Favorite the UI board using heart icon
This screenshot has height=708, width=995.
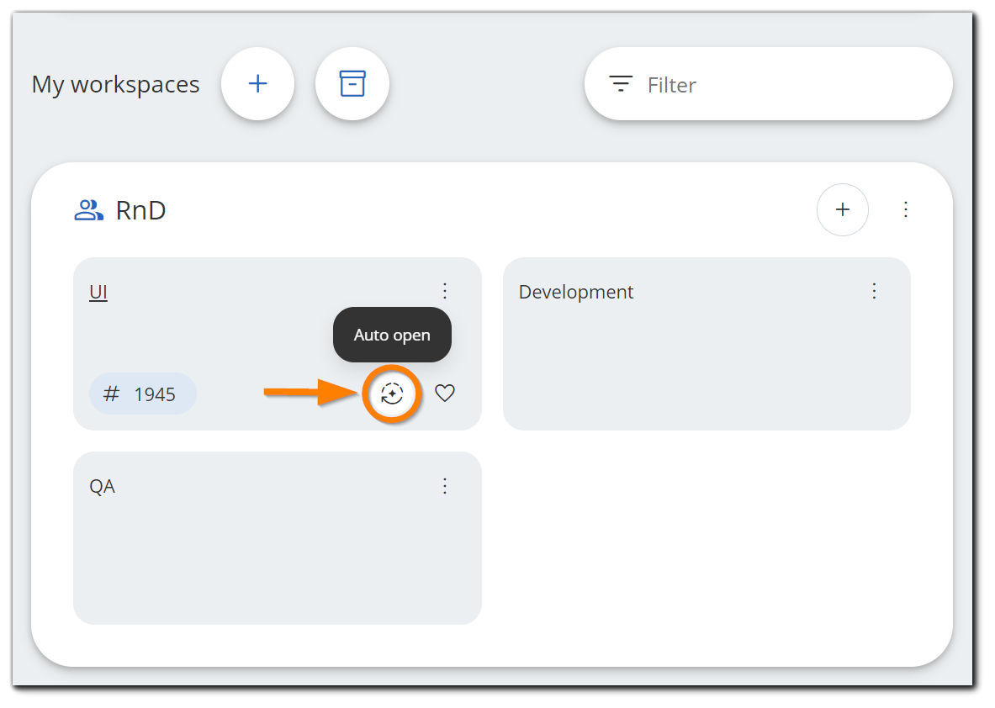[445, 394]
